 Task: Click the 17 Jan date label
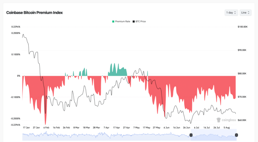point(26,128)
